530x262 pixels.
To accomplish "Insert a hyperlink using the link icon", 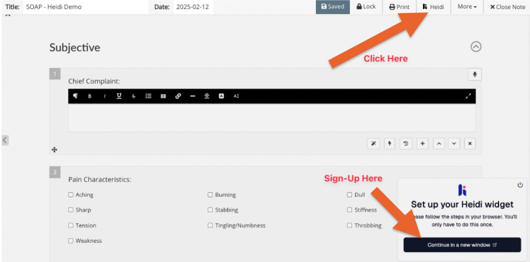I will [178, 96].
